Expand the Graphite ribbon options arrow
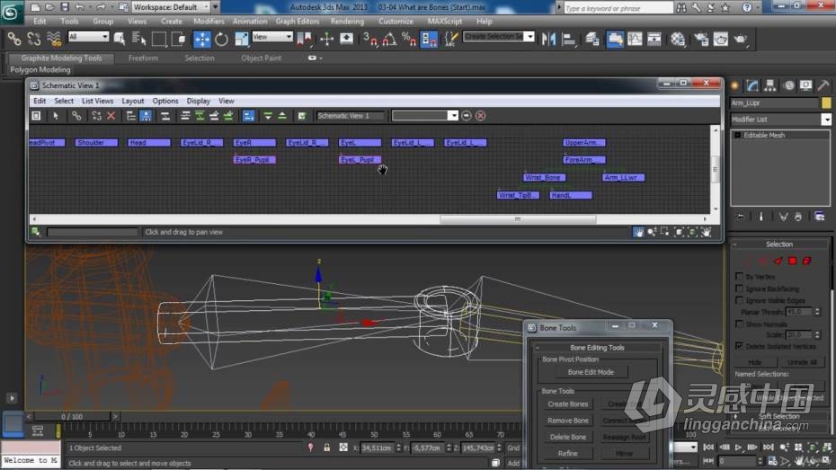The image size is (836, 470). tap(316, 58)
